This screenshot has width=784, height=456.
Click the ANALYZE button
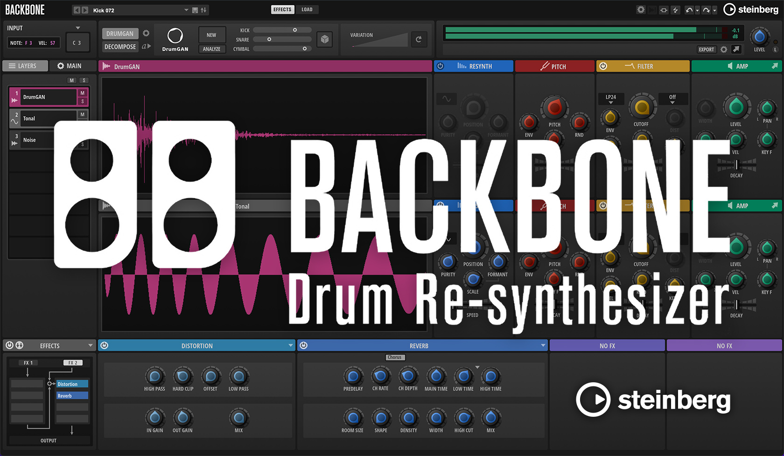[x=211, y=49]
